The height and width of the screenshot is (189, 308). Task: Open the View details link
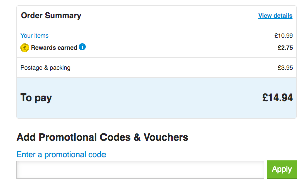275,16
